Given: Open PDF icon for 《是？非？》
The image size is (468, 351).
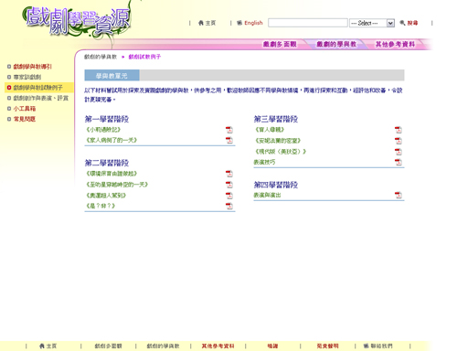Looking at the screenshot, I should pos(229,206).
